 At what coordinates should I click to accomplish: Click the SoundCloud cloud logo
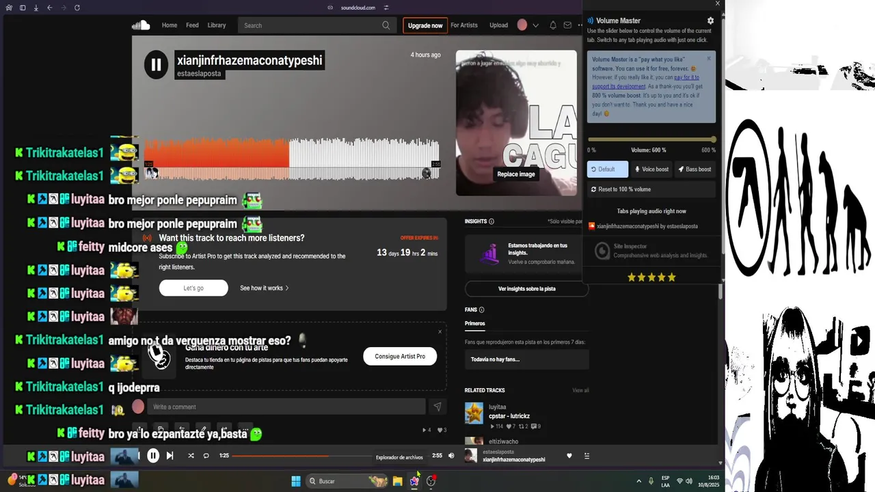[141, 25]
